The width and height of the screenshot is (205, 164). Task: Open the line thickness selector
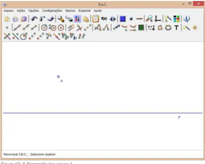(x=139, y=19)
